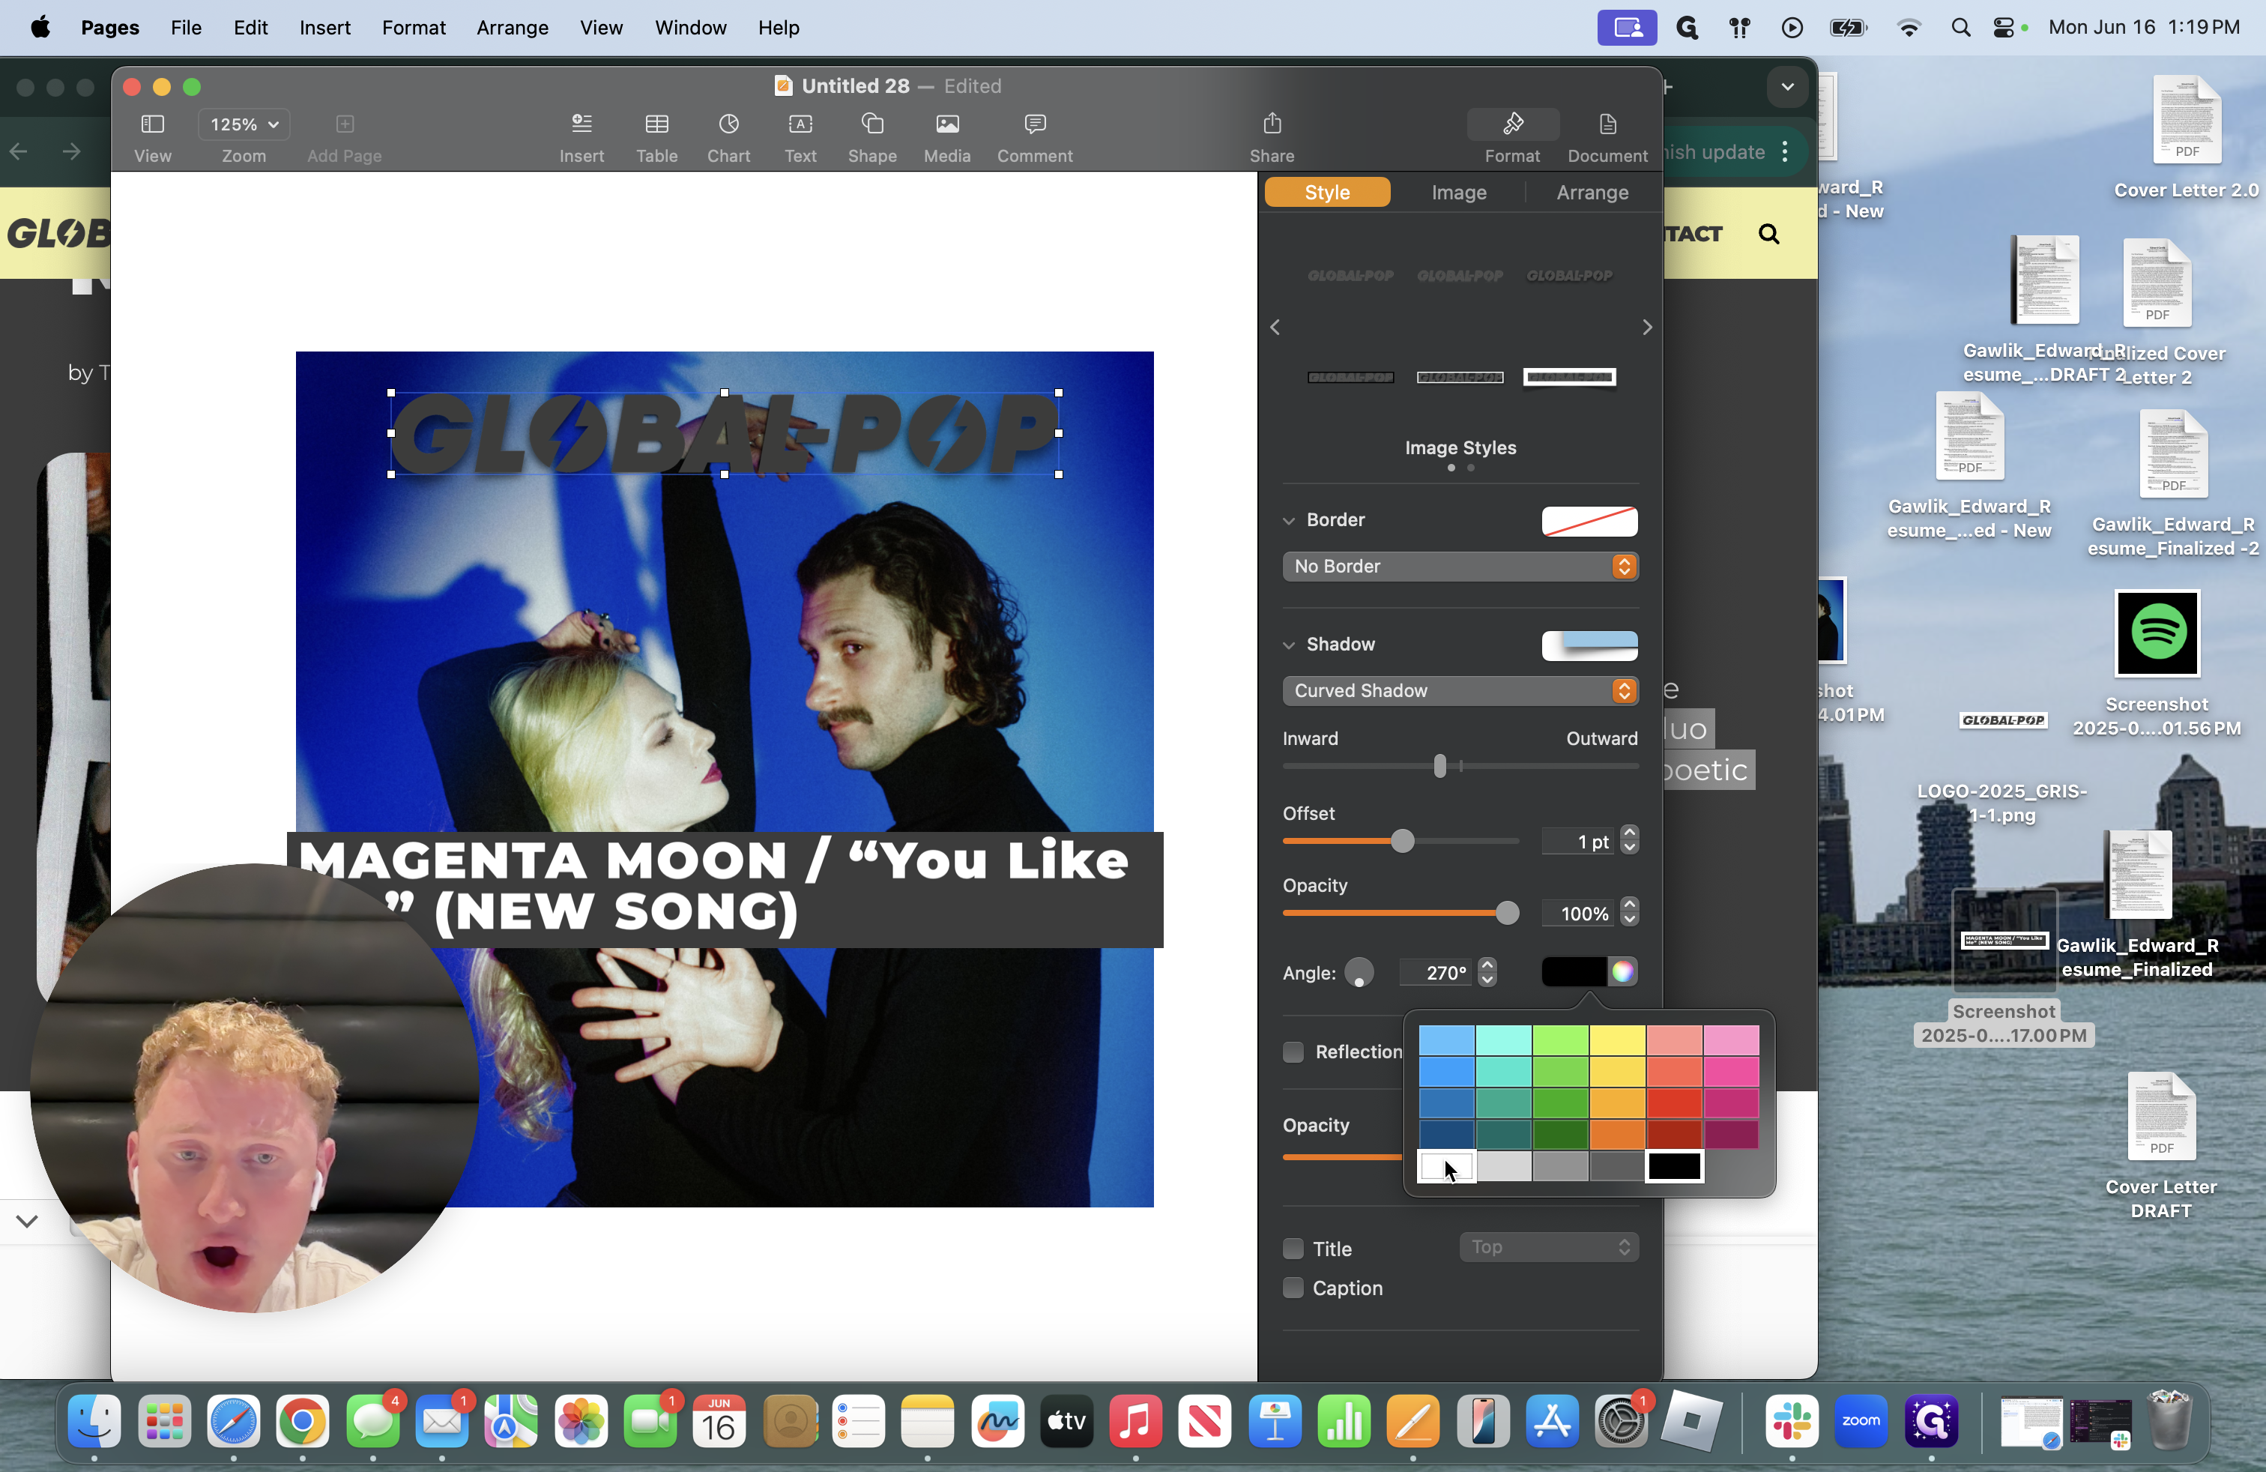Open Spotlight search in menu bar
Viewport: 2266px width, 1472px height.
(1960, 28)
